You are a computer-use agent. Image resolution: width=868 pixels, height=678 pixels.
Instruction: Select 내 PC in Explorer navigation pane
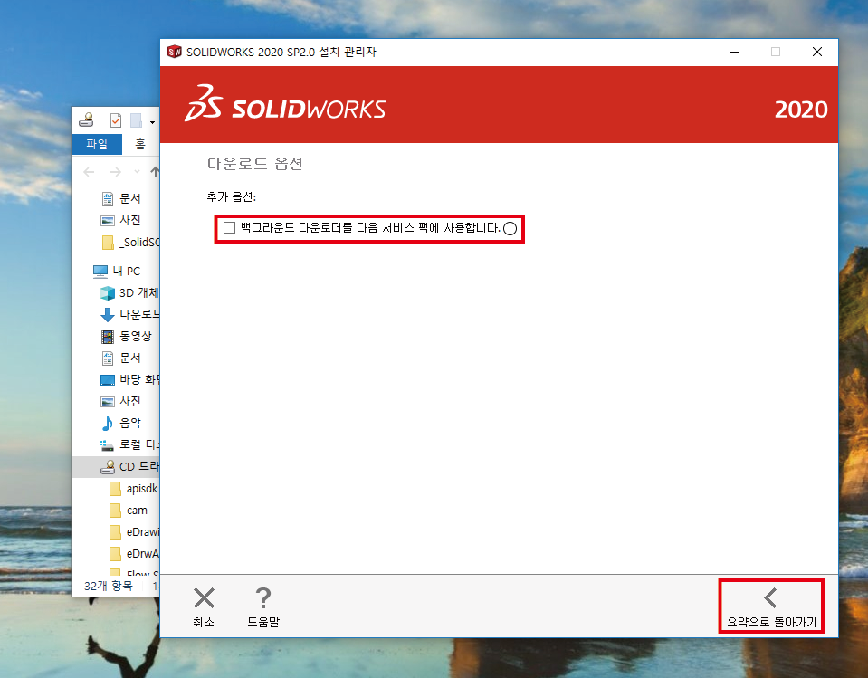[x=116, y=272]
